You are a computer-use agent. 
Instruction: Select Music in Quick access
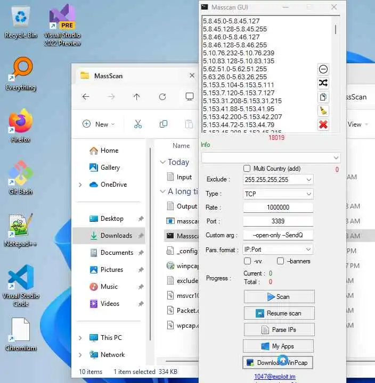(x=109, y=287)
